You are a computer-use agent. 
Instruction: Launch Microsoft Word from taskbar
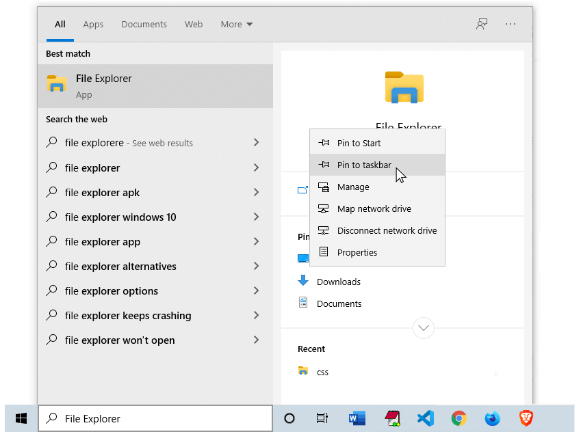(x=357, y=418)
